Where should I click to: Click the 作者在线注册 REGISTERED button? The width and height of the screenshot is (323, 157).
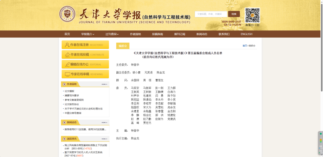[x=85, y=45]
